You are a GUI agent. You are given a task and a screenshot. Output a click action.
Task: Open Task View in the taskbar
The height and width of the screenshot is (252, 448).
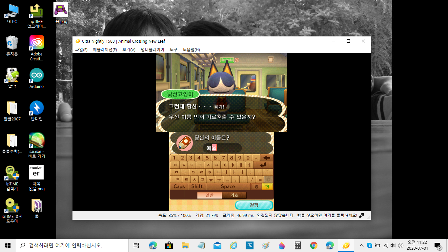point(136,245)
